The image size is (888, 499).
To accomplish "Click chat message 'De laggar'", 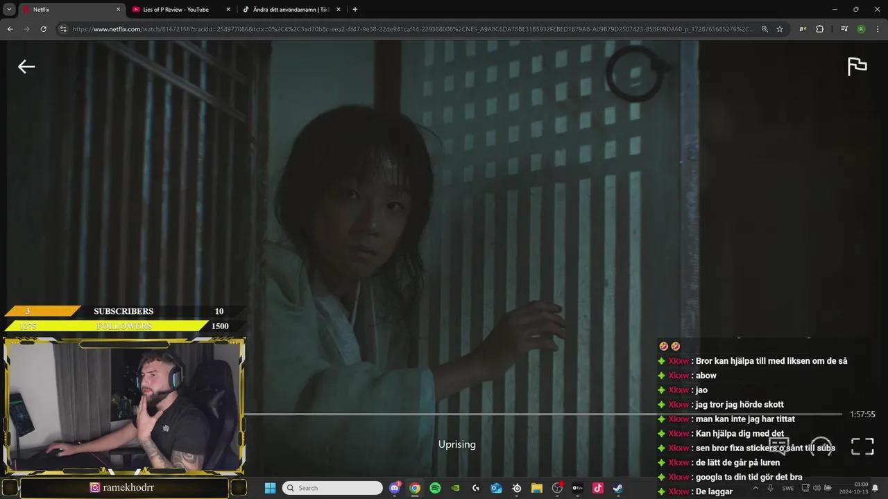I will pos(714,491).
